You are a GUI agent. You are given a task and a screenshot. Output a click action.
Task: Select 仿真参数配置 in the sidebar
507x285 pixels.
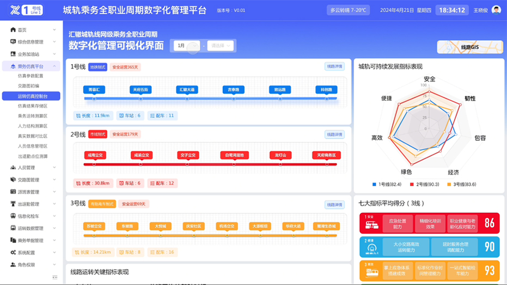coord(30,76)
